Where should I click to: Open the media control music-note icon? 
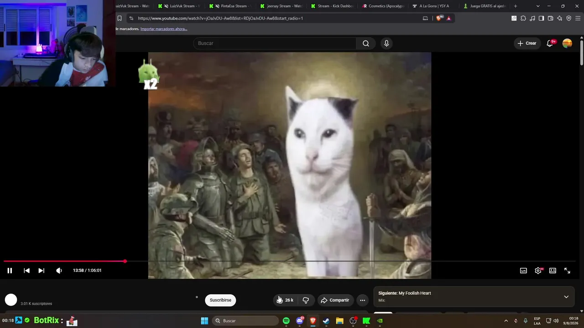click(x=532, y=18)
